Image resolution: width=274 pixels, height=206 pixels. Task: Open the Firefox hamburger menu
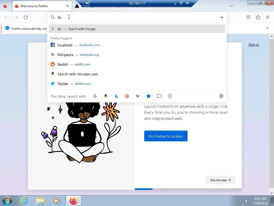click(268, 17)
